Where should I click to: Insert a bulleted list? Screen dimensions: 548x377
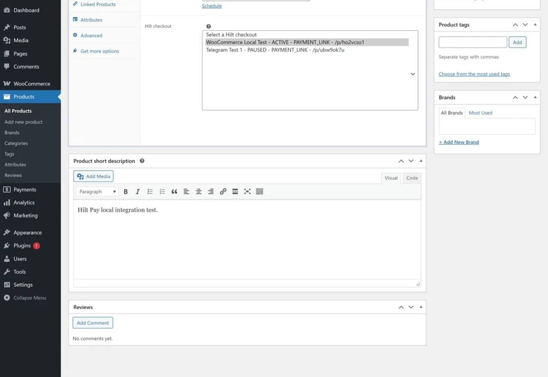pyautogui.click(x=150, y=191)
